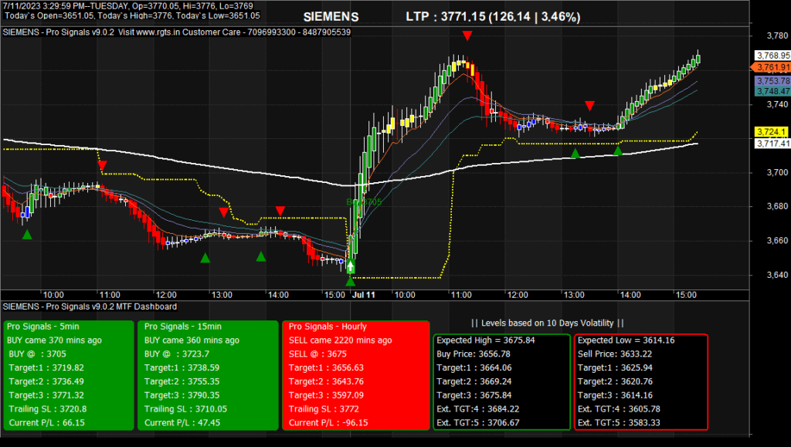Click Target:1 : 3656.63 in the Hourly panel

coord(326,368)
